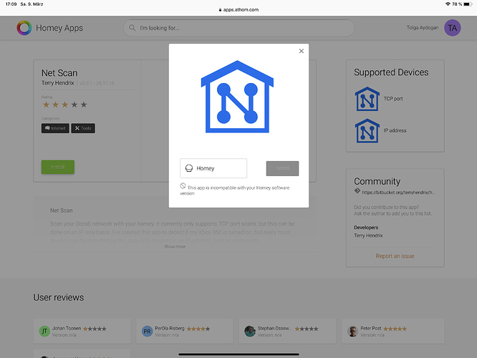Image resolution: width=477 pixels, height=358 pixels.
Task: Close the install dialog with the X
Action: click(x=301, y=51)
